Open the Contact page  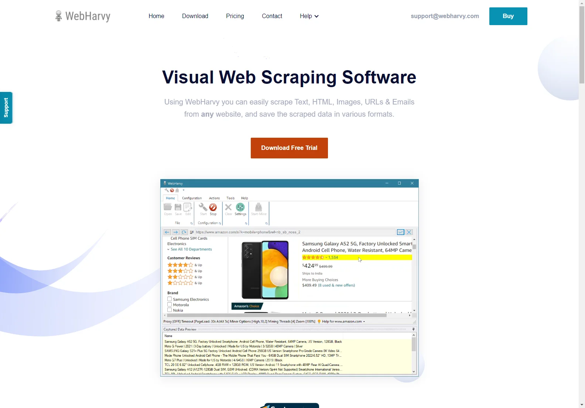[272, 16]
